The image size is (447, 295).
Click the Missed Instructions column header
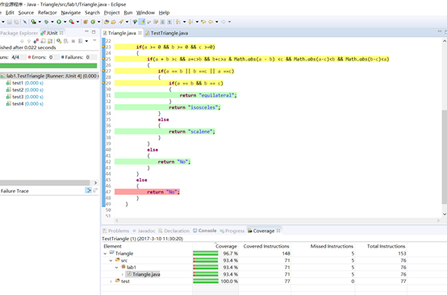332,247
